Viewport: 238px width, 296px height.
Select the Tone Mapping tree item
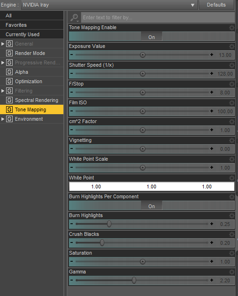point(31,109)
